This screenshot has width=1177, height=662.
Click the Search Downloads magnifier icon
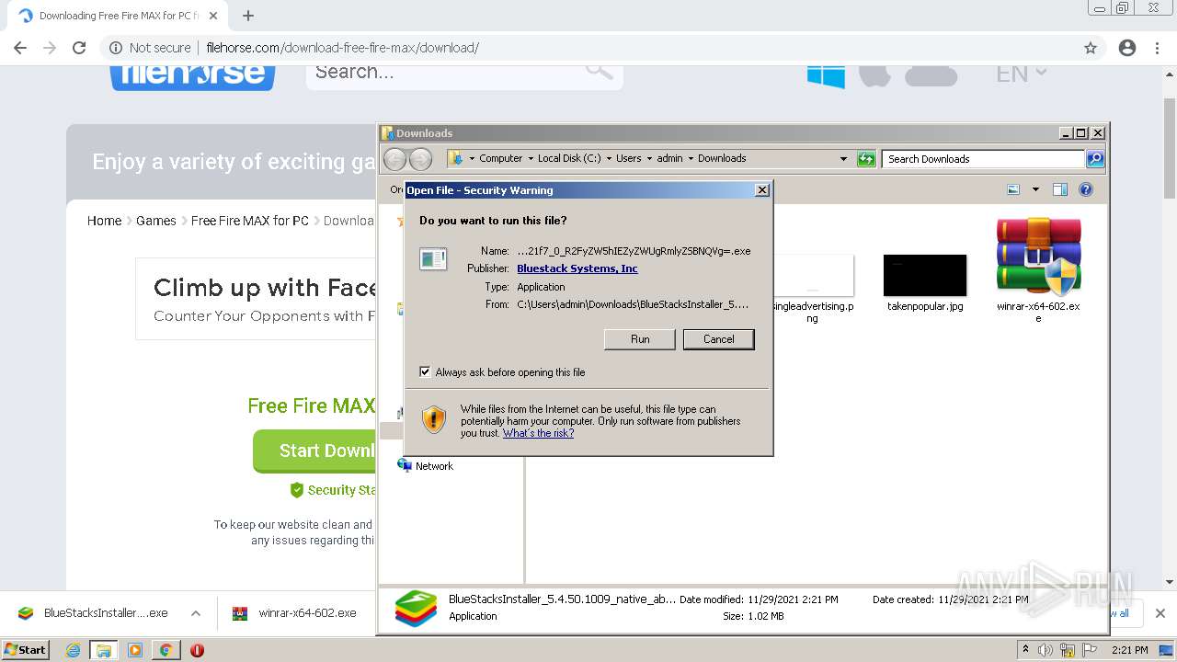[x=1095, y=159]
